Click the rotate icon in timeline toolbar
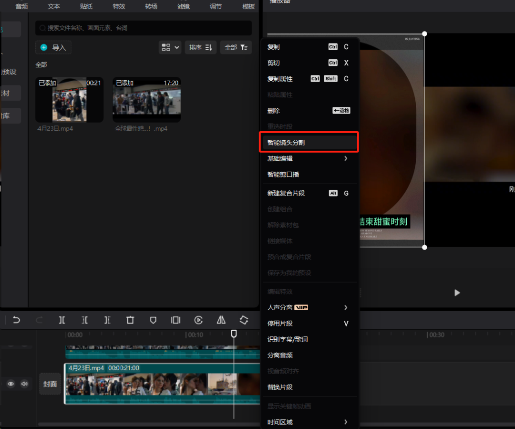 pyautogui.click(x=244, y=320)
